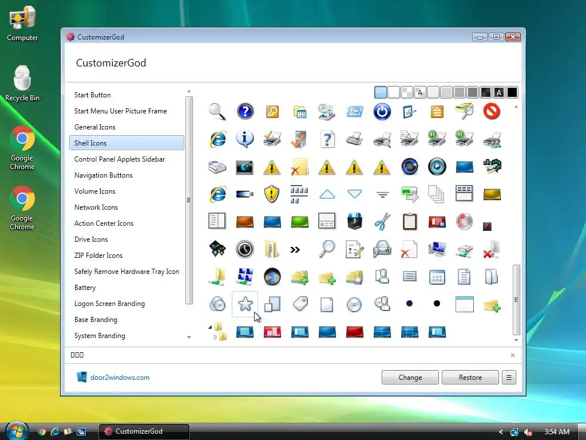The image size is (586, 440).
Task: Select the red tiles icon in the bottom row
Action: [272, 332]
